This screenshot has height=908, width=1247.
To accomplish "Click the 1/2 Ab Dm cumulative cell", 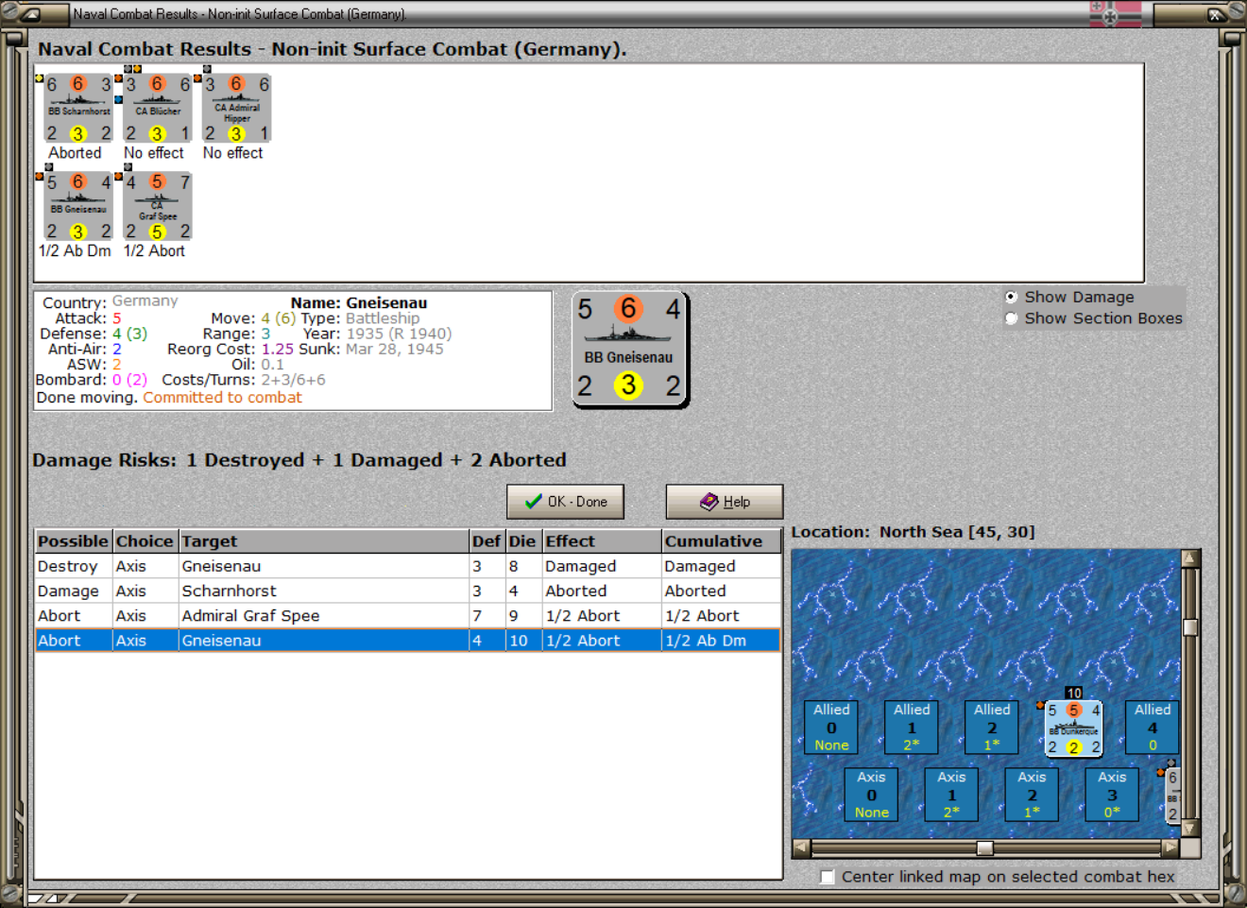I will (x=721, y=640).
